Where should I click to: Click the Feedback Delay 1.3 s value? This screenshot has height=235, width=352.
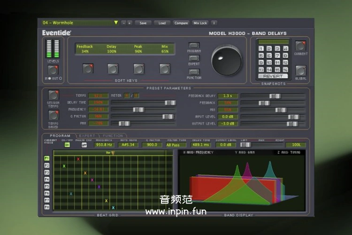(x=228, y=96)
